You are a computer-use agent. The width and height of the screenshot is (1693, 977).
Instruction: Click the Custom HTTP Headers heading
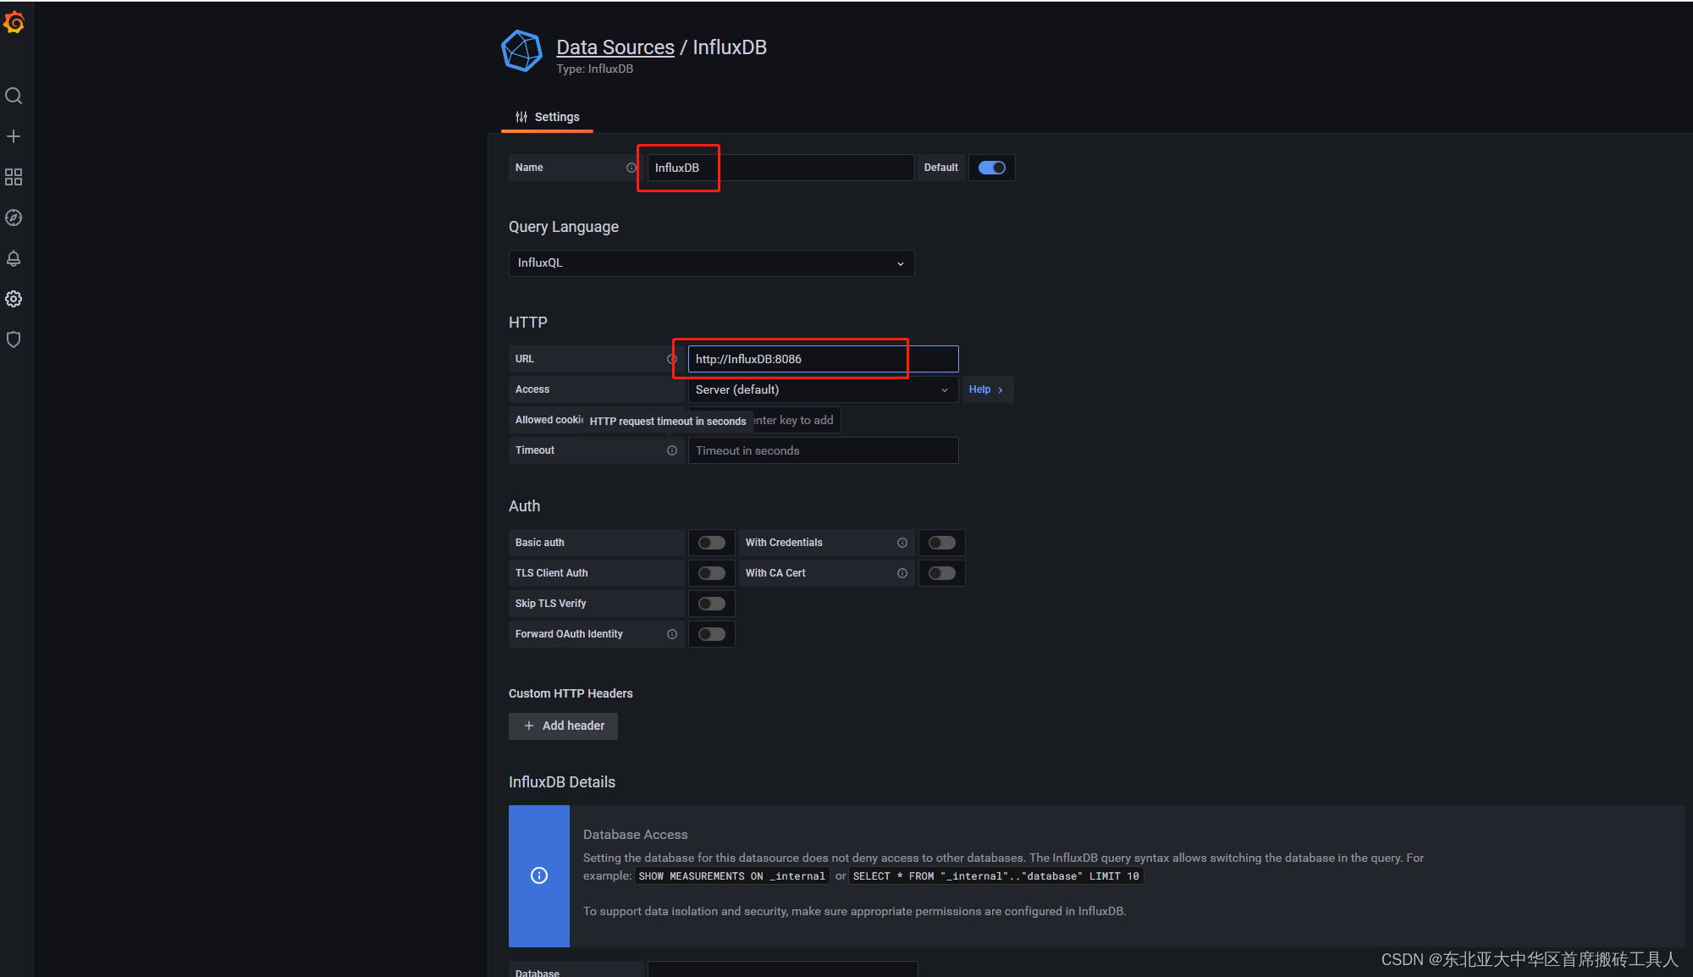pyautogui.click(x=571, y=693)
